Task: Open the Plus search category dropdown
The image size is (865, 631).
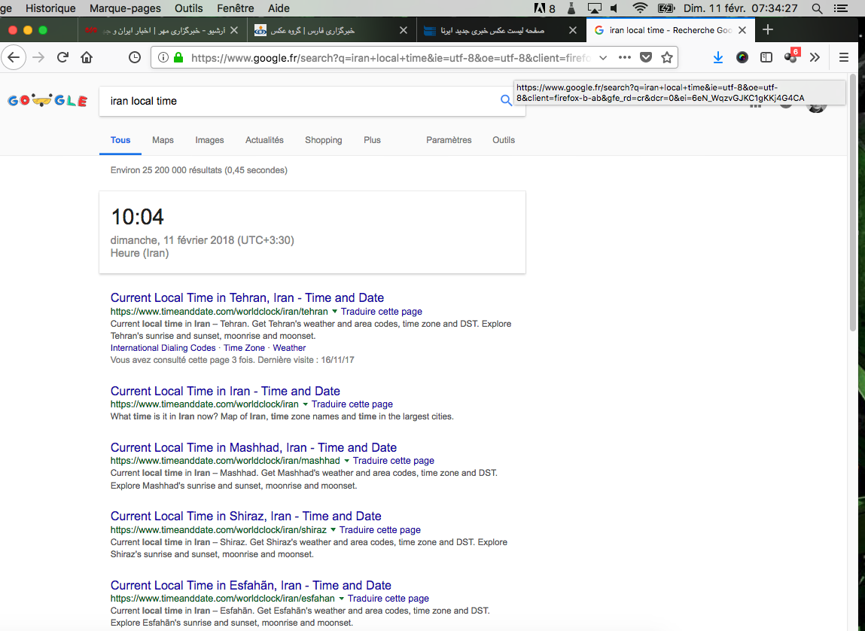Action: pyautogui.click(x=372, y=140)
